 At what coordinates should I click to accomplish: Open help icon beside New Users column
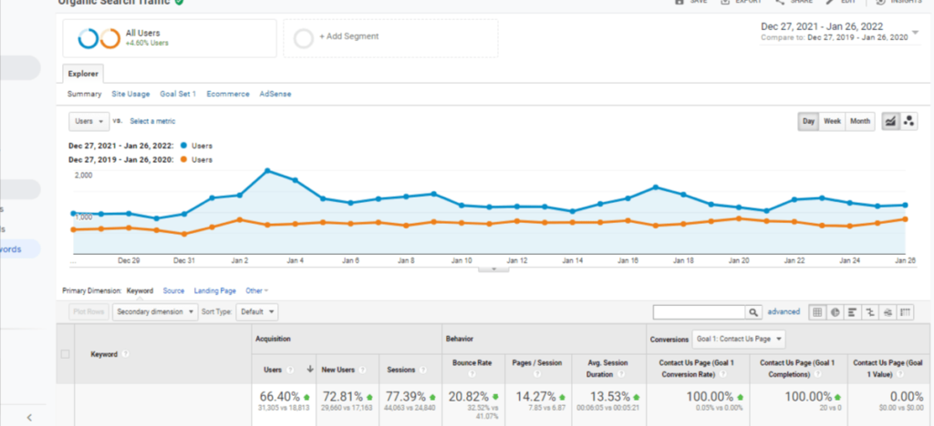(363, 370)
